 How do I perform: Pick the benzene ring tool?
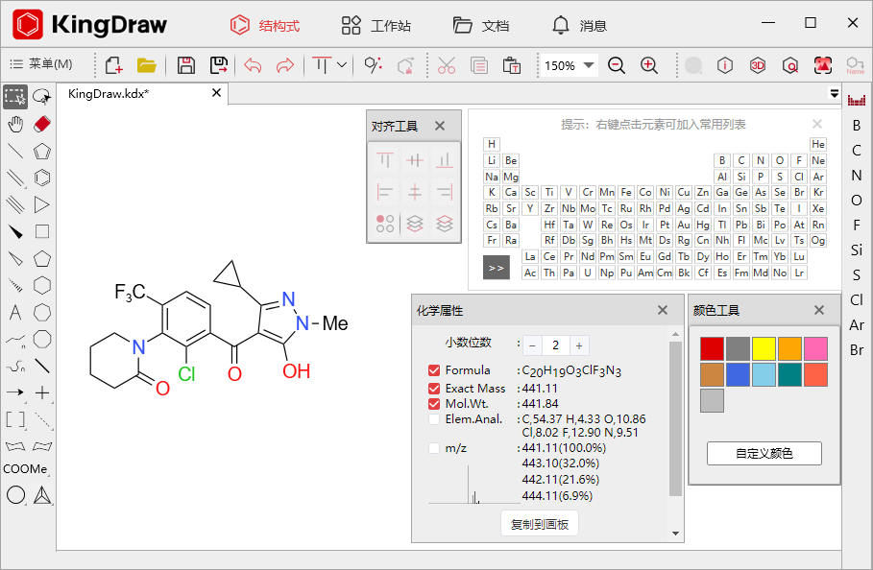(41, 177)
